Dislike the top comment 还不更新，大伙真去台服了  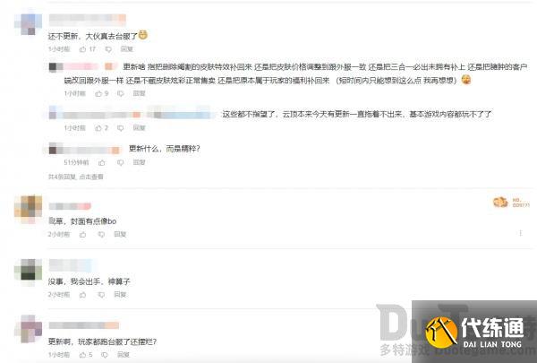108,49
